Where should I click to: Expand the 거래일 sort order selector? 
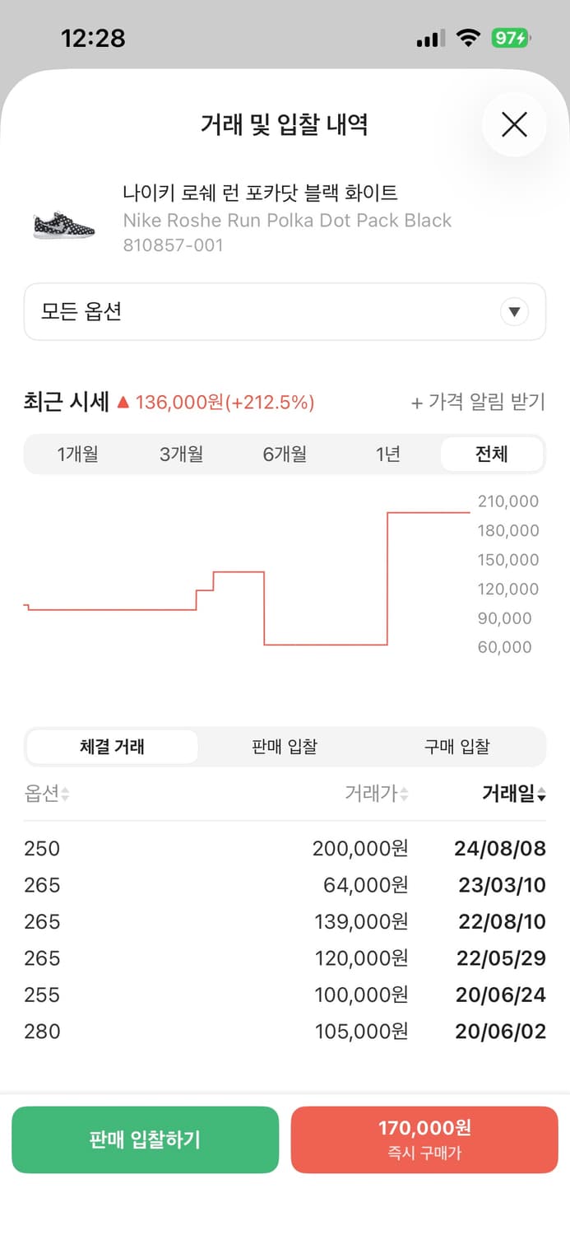pyautogui.click(x=542, y=793)
